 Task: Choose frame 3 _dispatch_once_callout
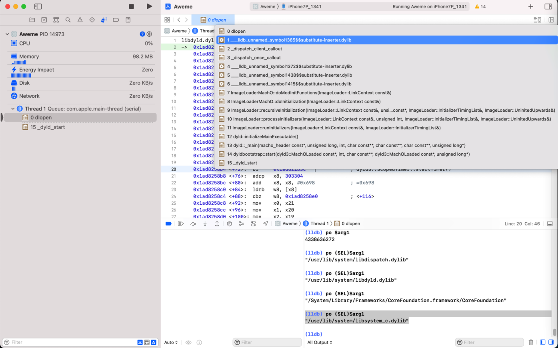click(386, 57)
